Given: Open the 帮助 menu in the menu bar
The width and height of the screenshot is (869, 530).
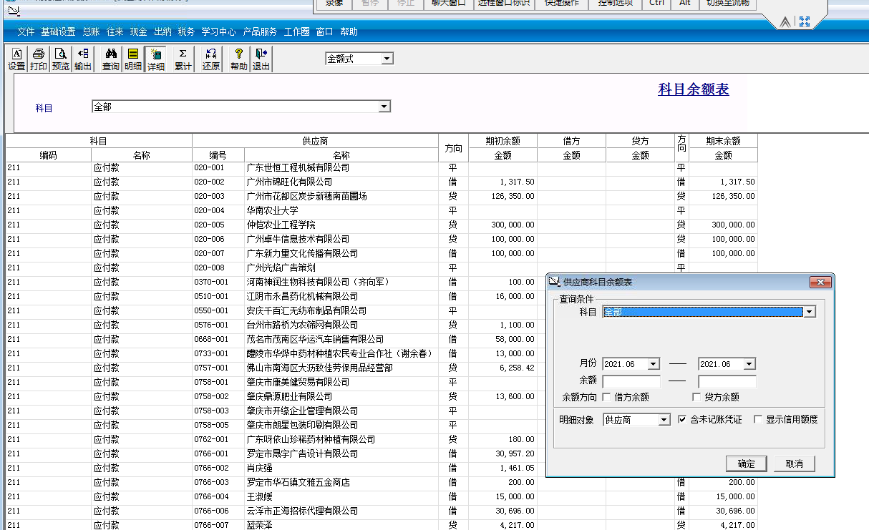Looking at the screenshot, I should [x=349, y=31].
